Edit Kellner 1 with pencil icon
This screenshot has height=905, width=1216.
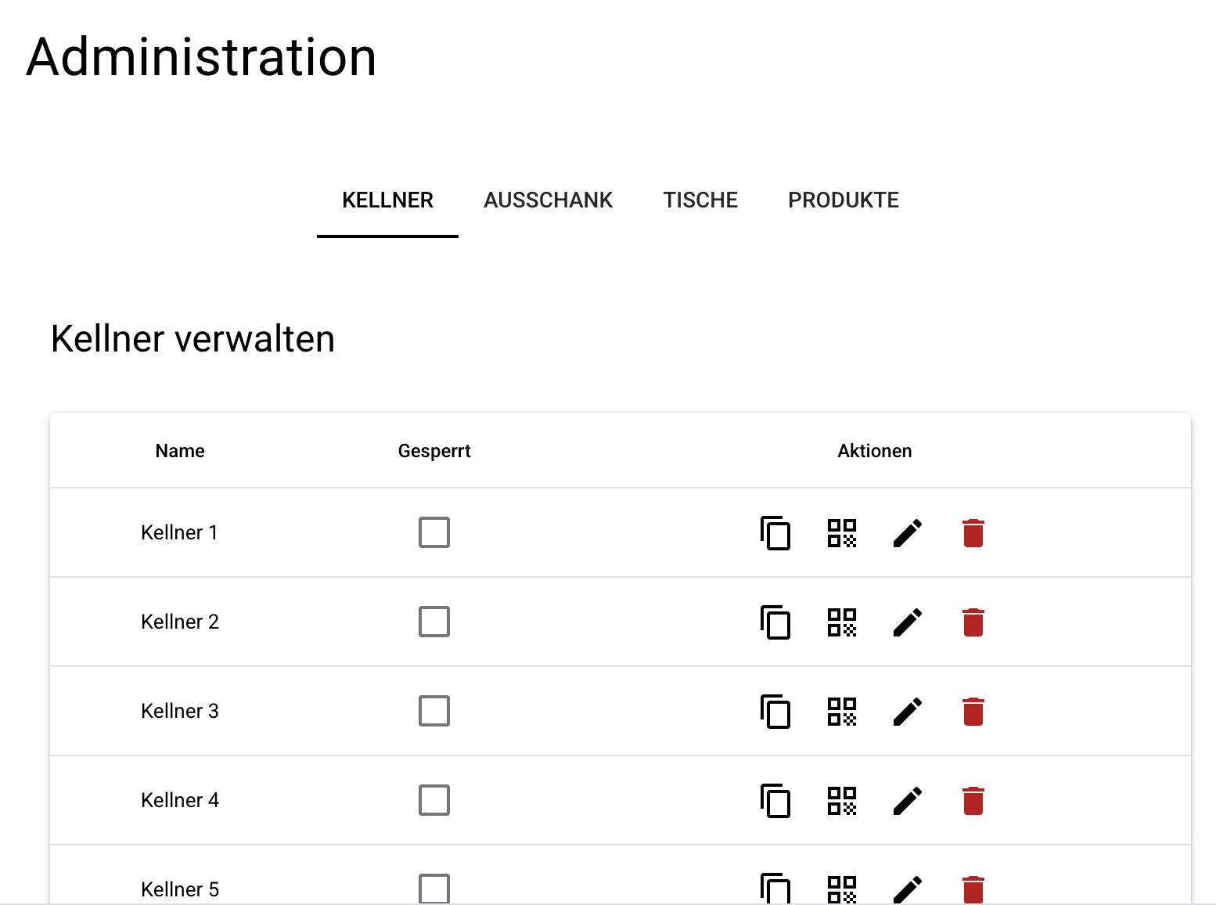click(x=908, y=533)
